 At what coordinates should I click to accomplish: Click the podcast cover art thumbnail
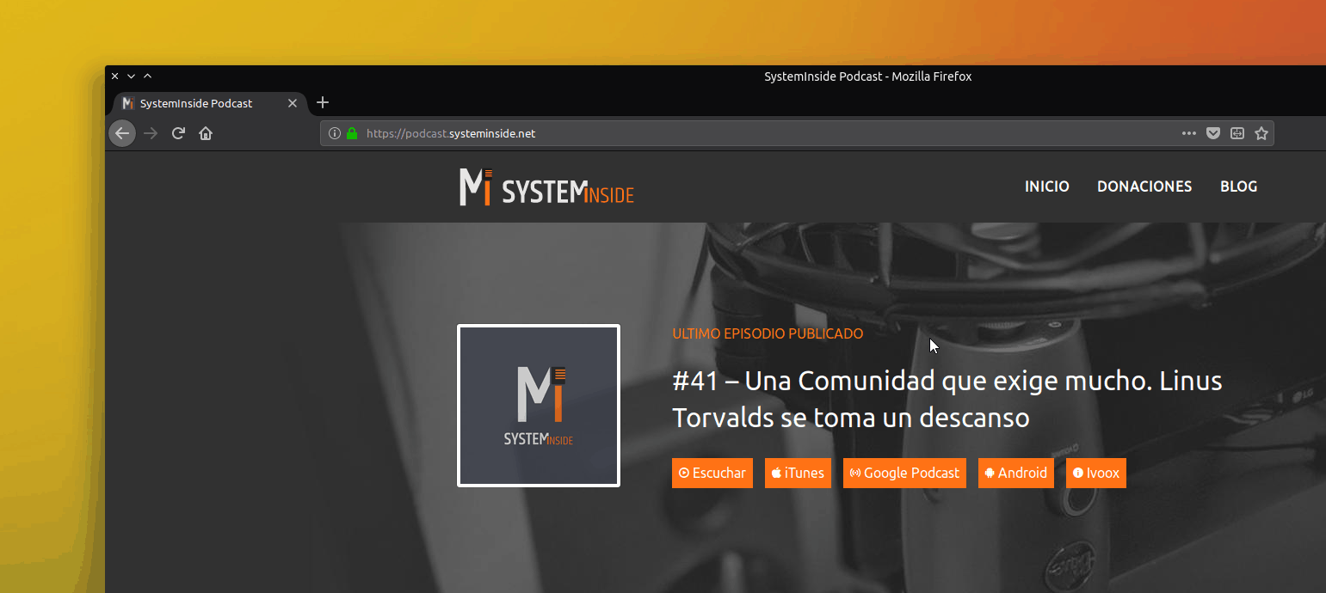click(539, 406)
